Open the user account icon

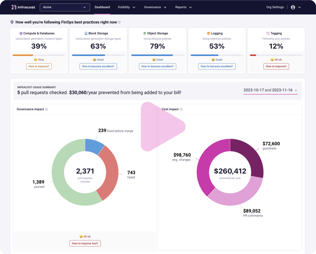(x=292, y=7)
